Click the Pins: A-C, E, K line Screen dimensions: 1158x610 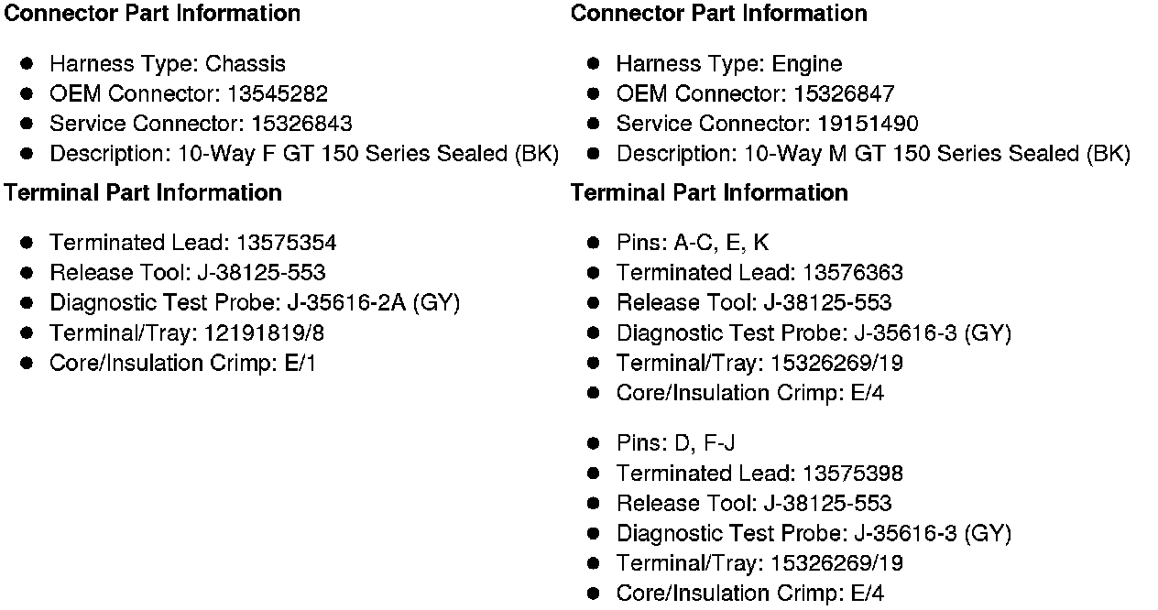click(693, 243)
